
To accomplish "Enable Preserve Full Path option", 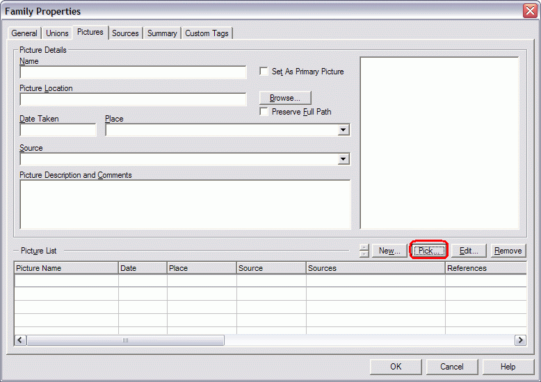I will tap(264, 112).
